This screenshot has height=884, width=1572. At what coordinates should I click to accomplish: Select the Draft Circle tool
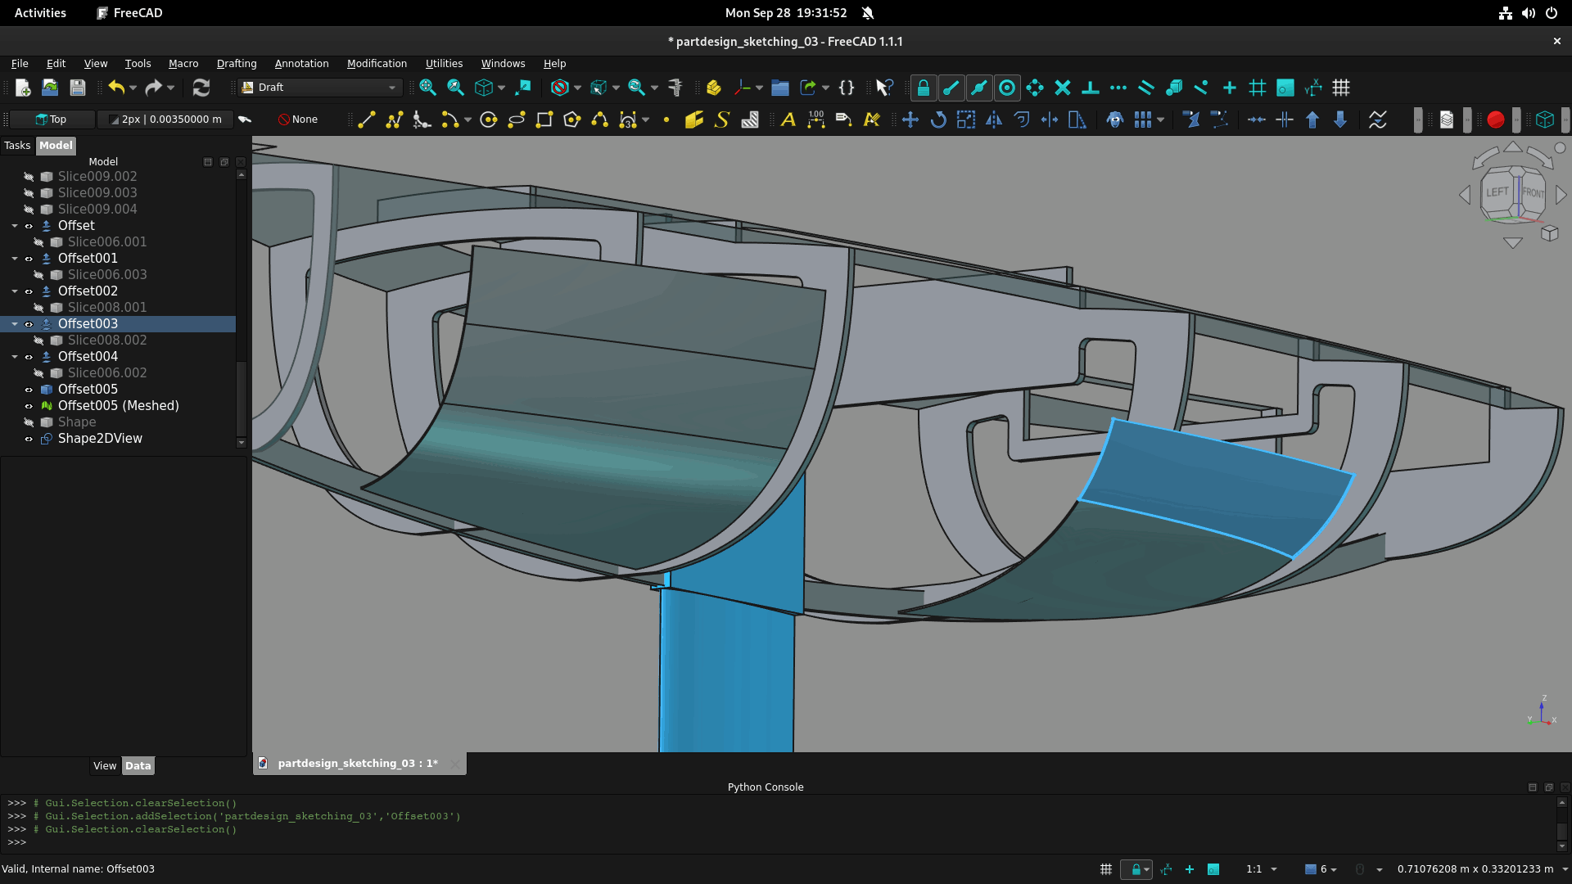click(489, 120)
